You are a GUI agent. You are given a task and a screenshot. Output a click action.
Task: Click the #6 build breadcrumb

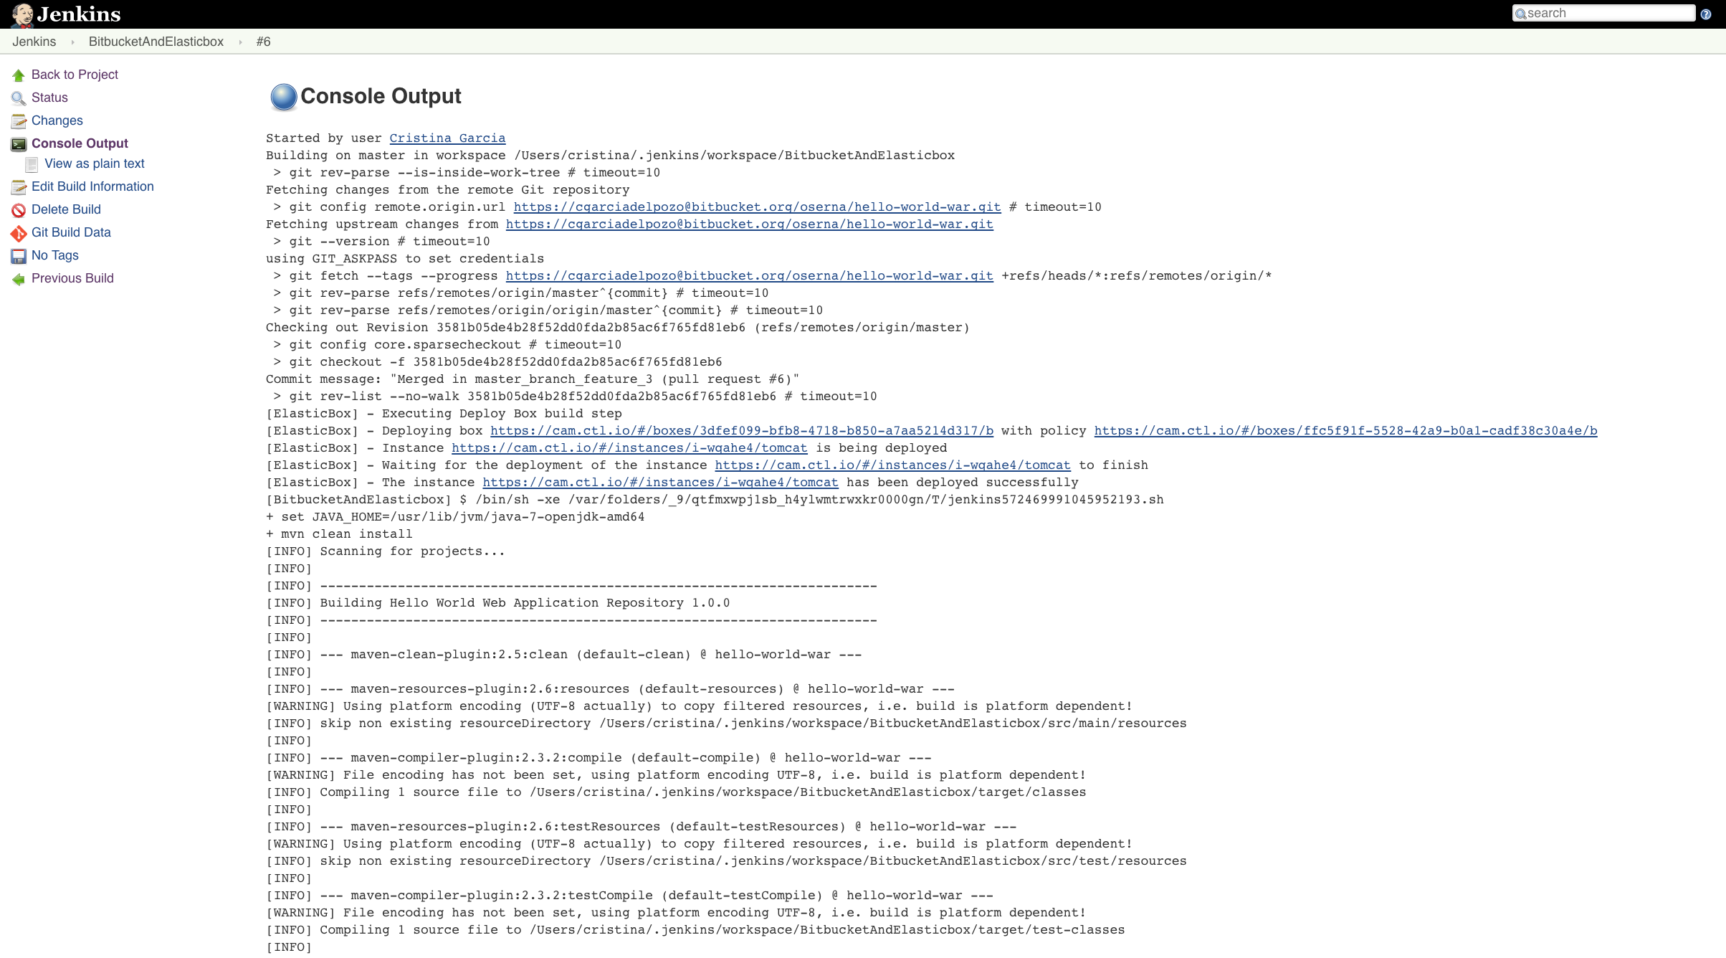coord(263,42)
